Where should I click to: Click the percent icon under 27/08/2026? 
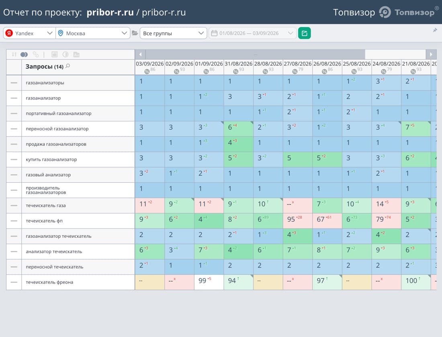coord(295,71)
